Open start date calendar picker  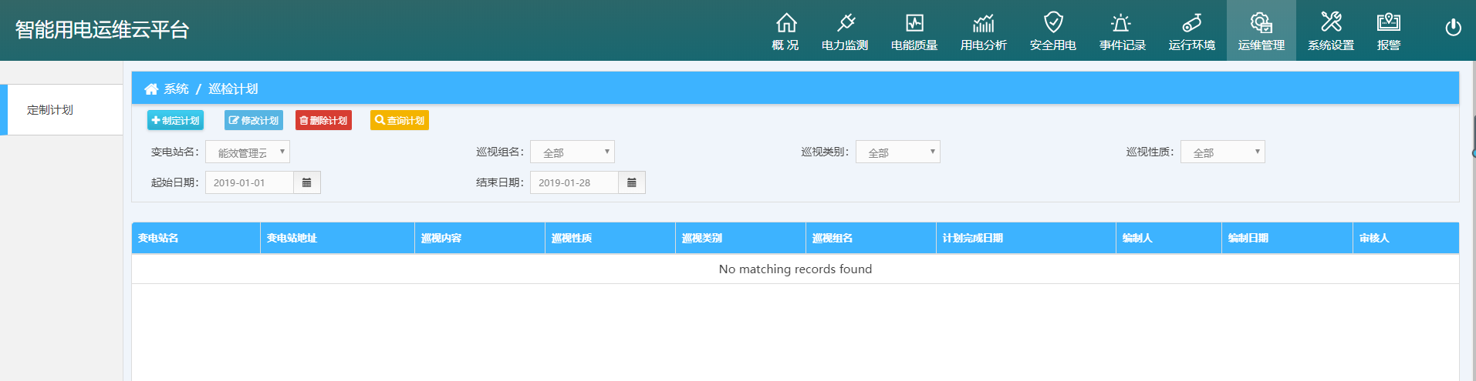click(x=306, y=182)
